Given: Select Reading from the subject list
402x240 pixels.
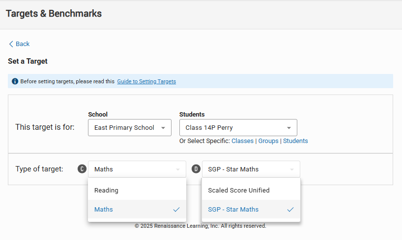Looking at the screenshot, I should [x=137, y=191].
